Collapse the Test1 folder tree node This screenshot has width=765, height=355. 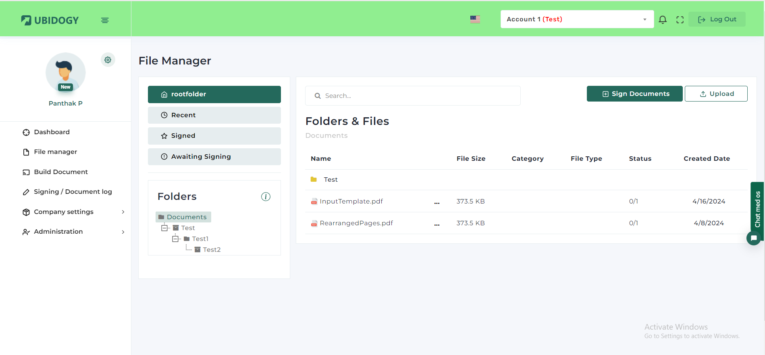click(x=175, y=239)
